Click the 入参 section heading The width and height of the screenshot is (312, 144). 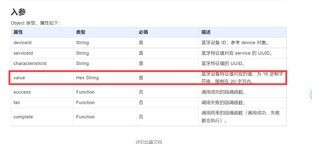tap(18, 12)
